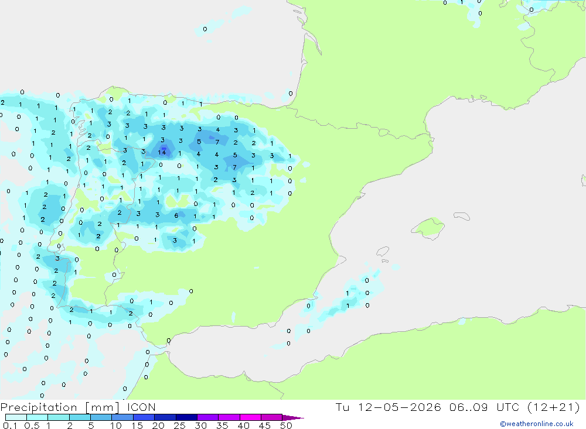
Task: Click the time range "06..09 UTC"
Action: (485, 407)
